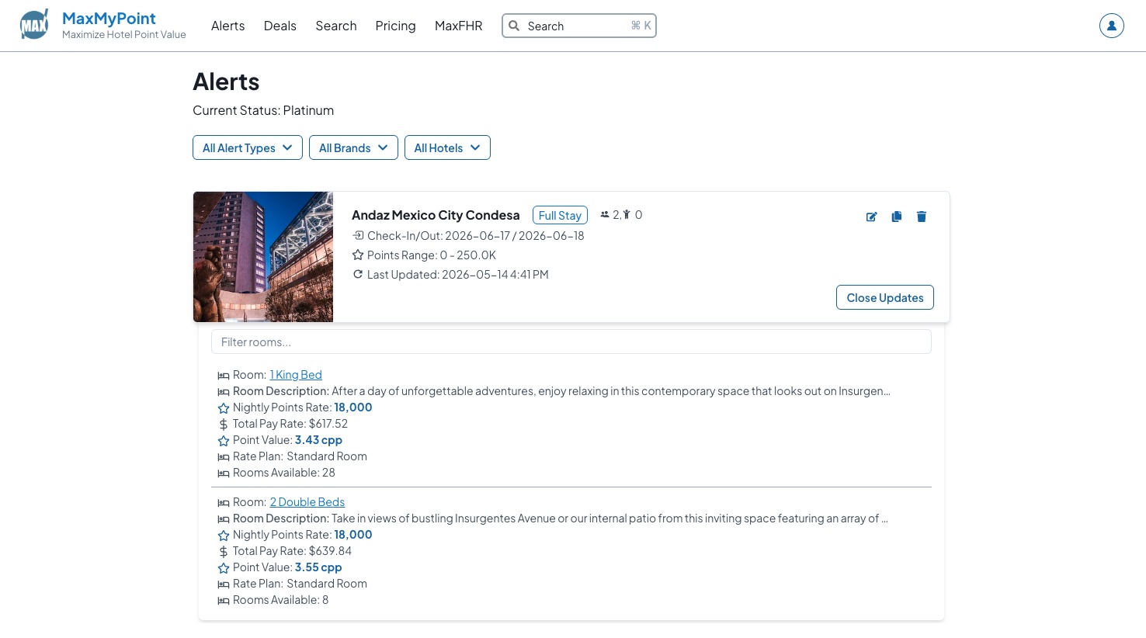Click the Close Updates button
The image size is (1146, 638).
885,297
